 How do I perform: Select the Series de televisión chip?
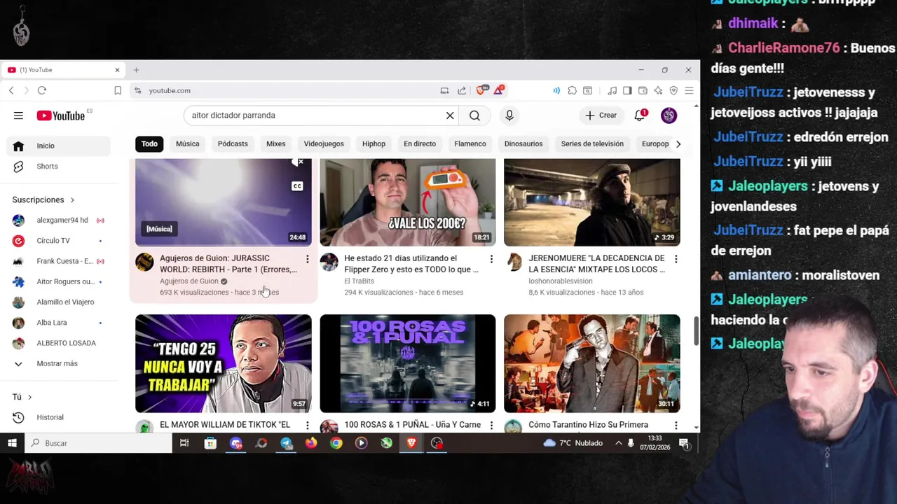click(x=592, y=144)
